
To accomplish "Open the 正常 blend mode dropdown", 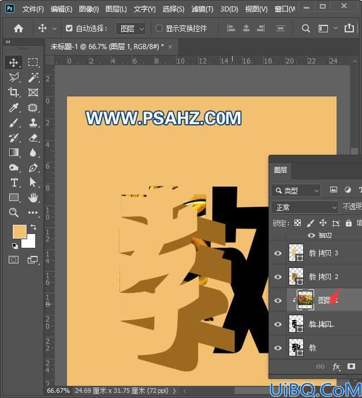I will pyautogui.click(x=305, y=207).
